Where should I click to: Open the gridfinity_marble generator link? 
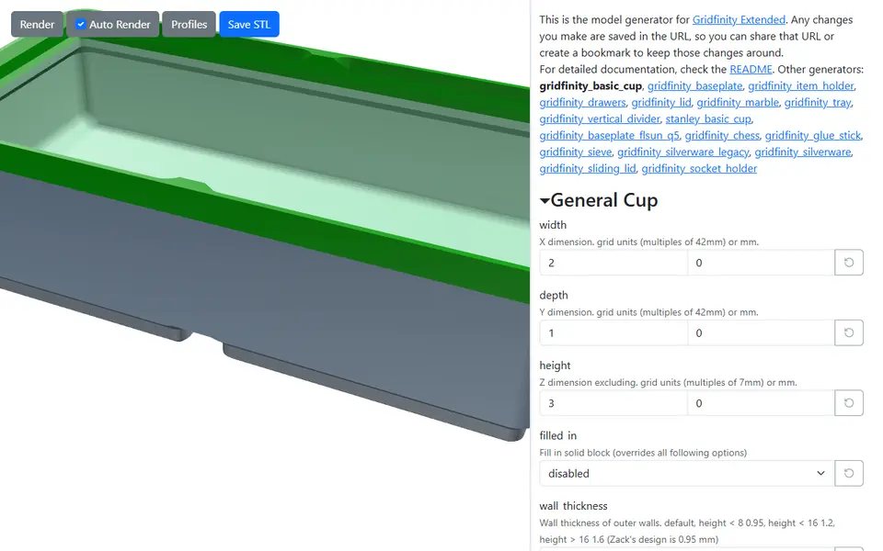[x=737, y=102]
